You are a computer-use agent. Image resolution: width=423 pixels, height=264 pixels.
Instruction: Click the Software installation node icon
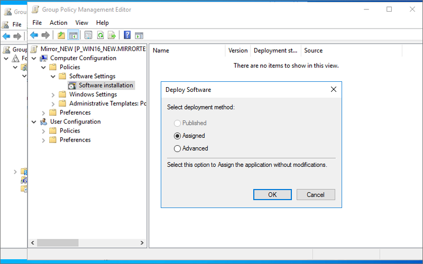pos(72,86)
